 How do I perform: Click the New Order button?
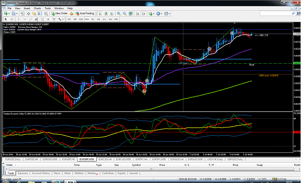pyautogui.click(x=59, y=14)
